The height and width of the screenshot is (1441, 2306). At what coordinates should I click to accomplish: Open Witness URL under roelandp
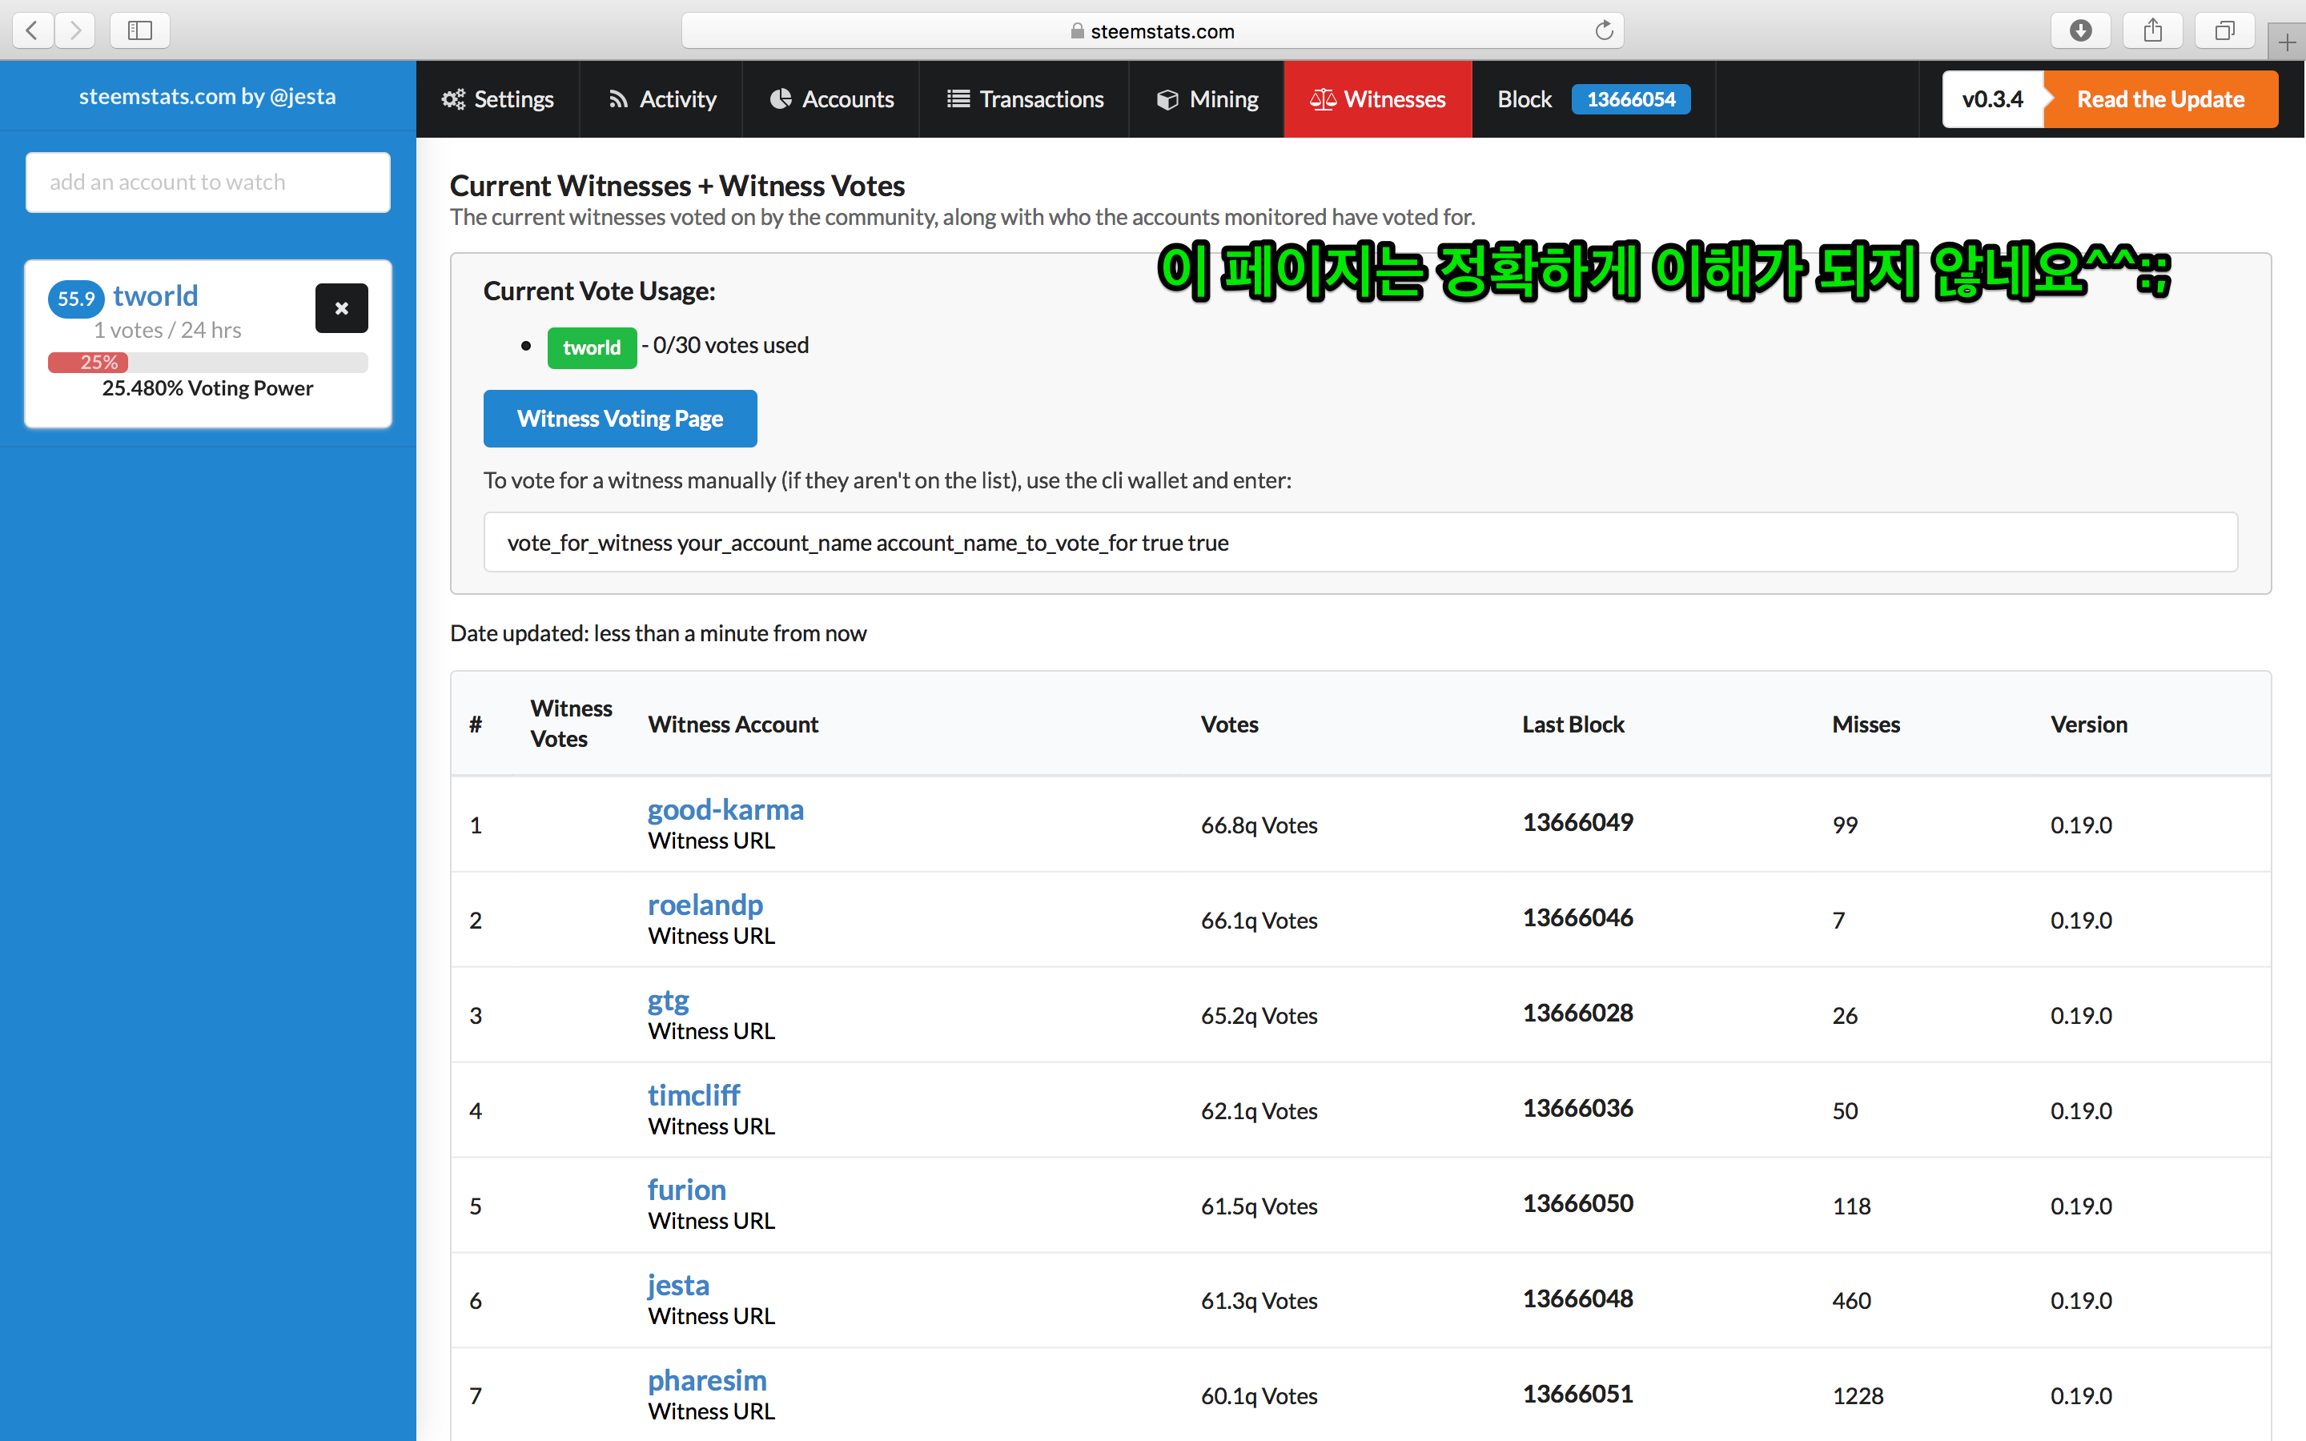pos(712,936)
